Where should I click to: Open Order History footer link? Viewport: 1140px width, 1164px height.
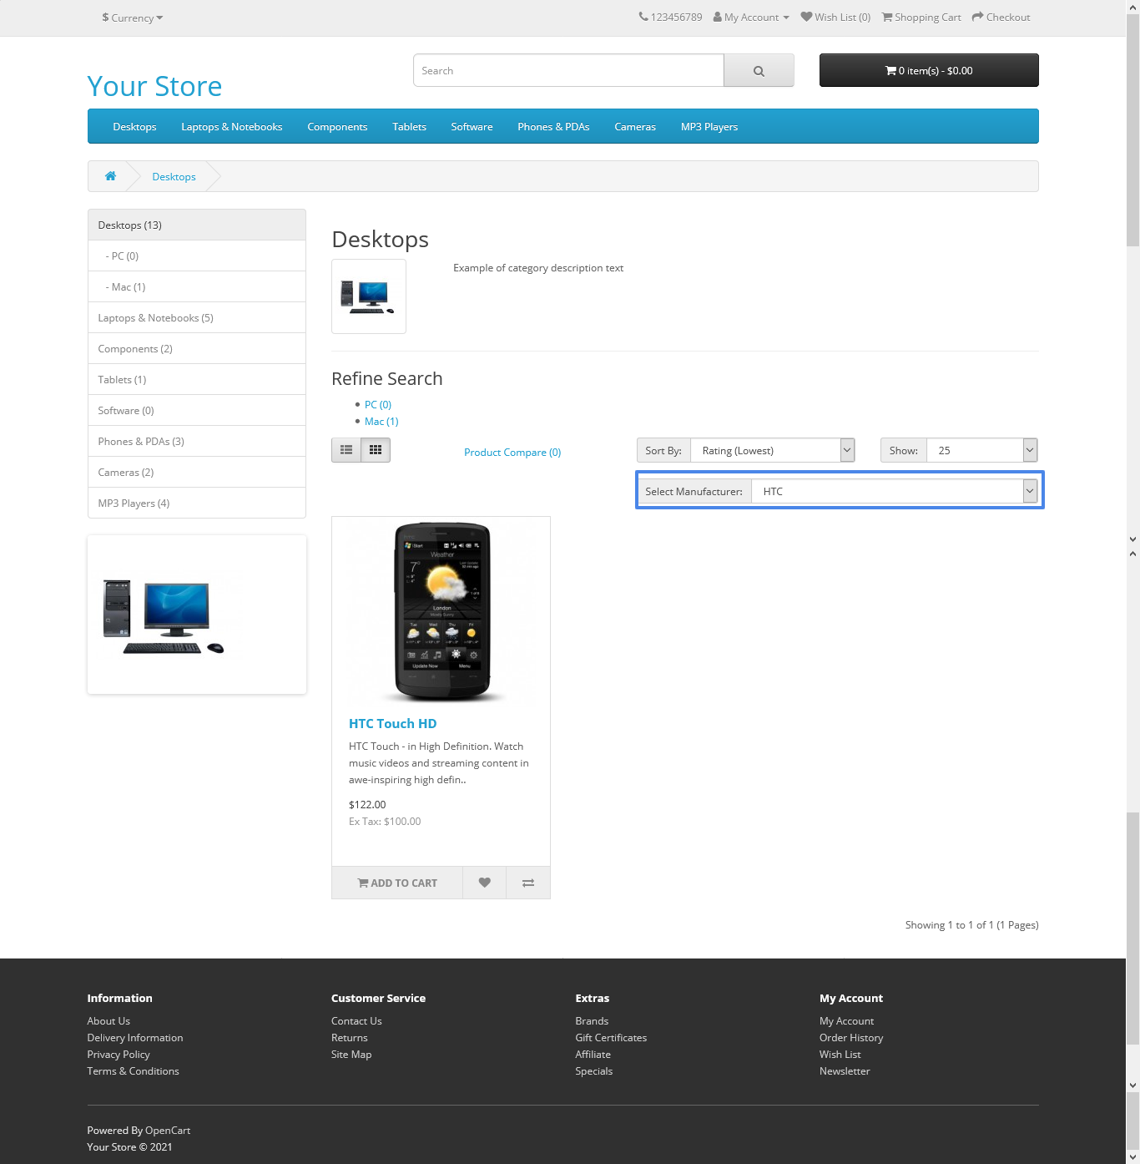pos(851,1038)
